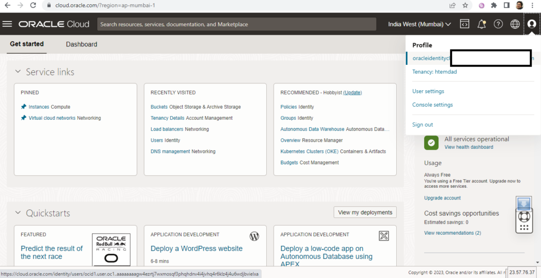Click the View my deployments button
Image resolution: width=541 pixels, height=278 pixels.
[x=365, y=213]
